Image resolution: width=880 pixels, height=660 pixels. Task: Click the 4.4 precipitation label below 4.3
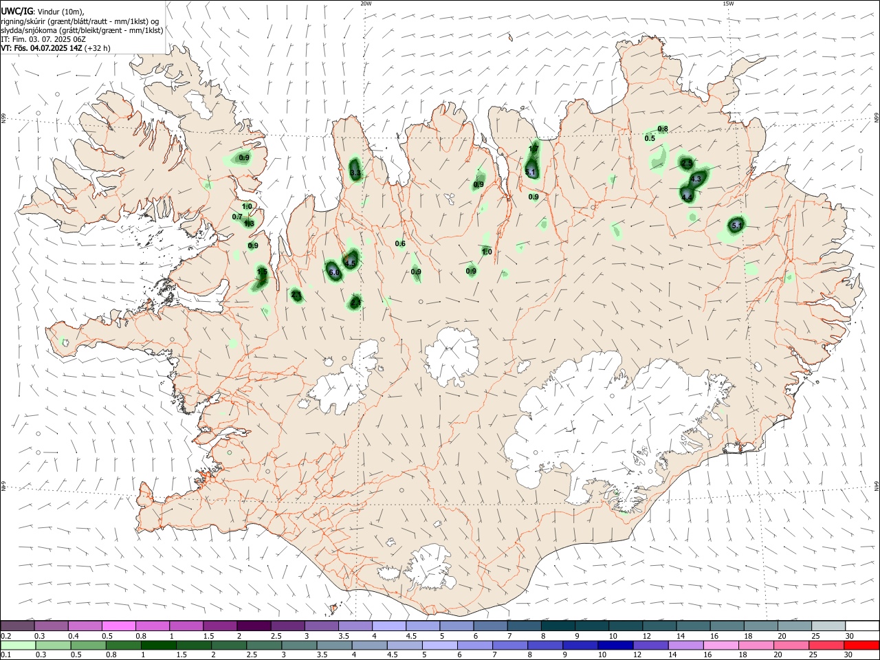point(687,197)
